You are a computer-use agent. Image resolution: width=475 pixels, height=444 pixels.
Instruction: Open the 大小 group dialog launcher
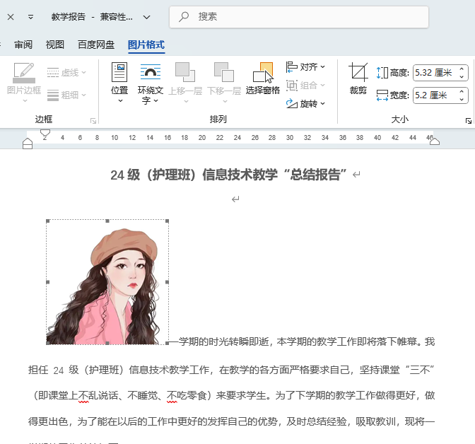(469, 121)
